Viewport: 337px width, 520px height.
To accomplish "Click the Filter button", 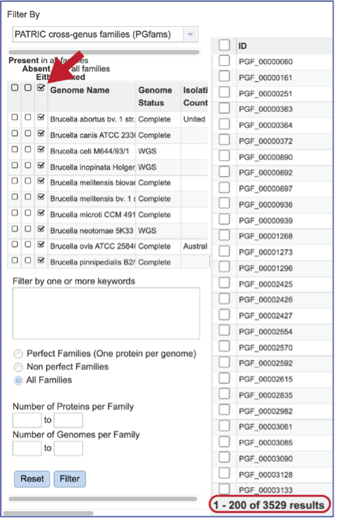I will [x=70, y=479].
